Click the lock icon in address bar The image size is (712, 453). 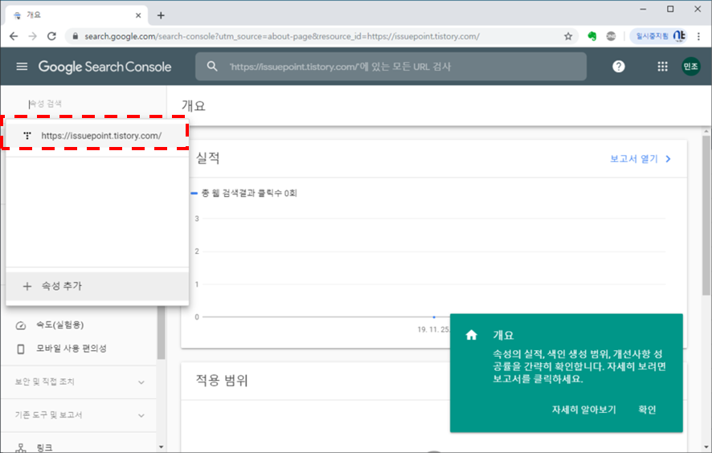[76, 36]
